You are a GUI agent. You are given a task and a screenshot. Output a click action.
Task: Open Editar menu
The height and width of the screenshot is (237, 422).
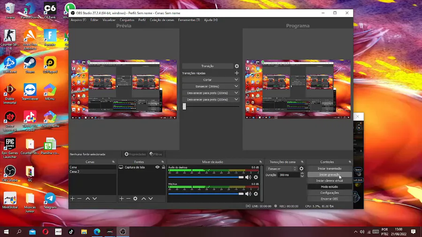tap(94, 20)
